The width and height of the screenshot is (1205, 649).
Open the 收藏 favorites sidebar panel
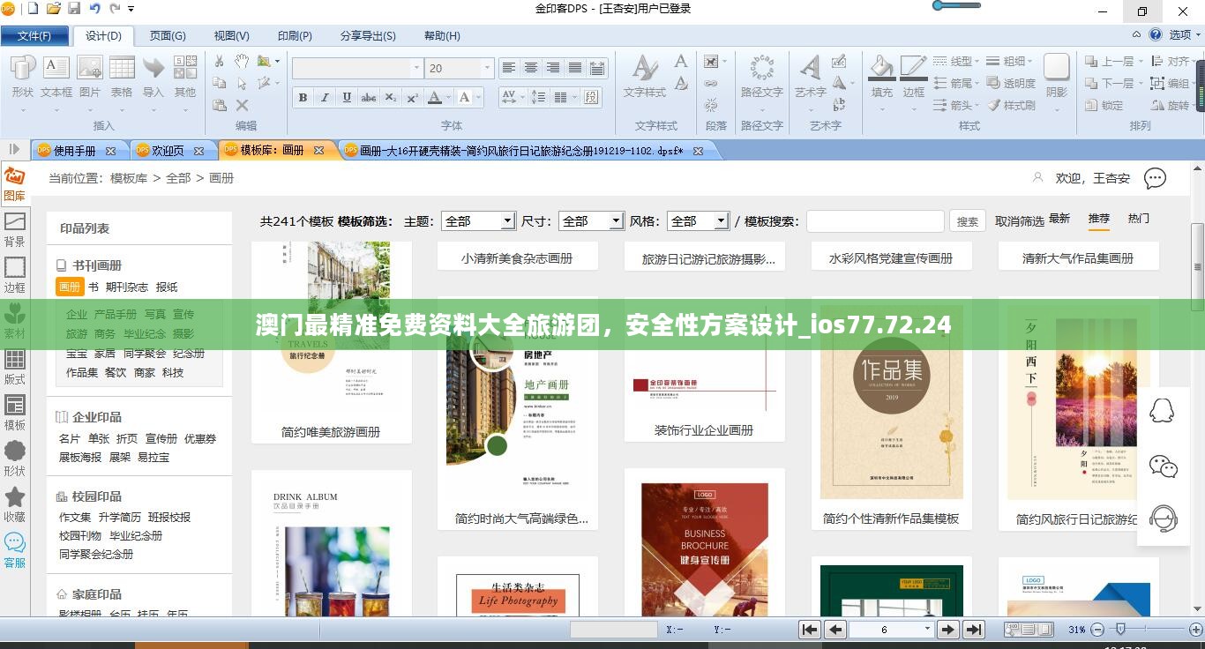click(x=15, y=504)
